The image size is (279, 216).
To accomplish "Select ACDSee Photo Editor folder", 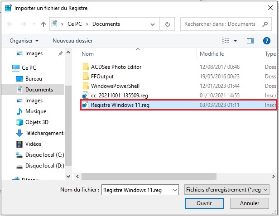I will tap(116, 67).
